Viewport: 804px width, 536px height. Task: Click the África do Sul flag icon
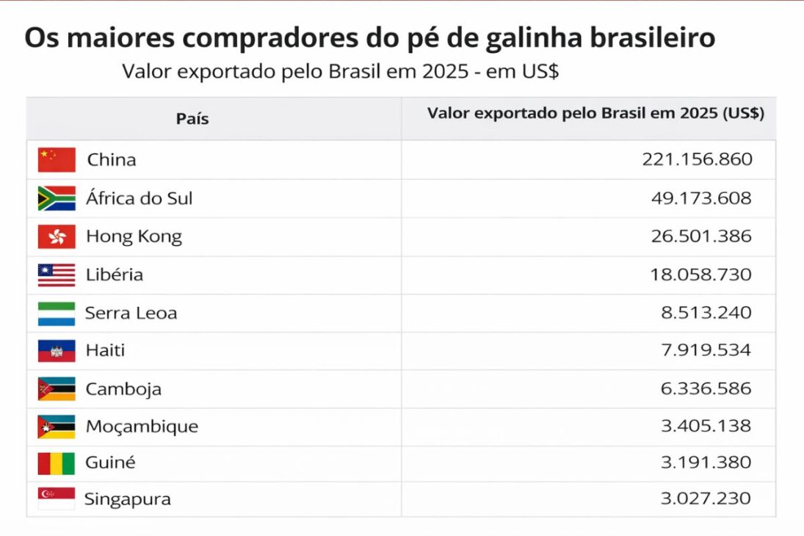(57, 198)
